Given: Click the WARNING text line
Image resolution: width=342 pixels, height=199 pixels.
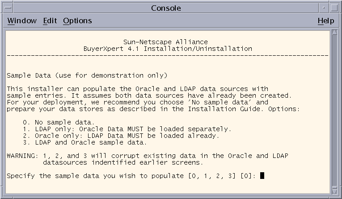Looking at the screenshot, I should coord(148,156).
